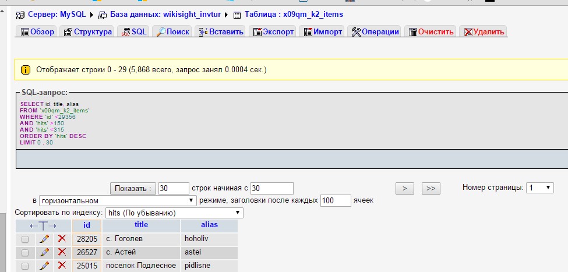
Task: Select the checkbox for row 26527
Action: tap(25, 253)
